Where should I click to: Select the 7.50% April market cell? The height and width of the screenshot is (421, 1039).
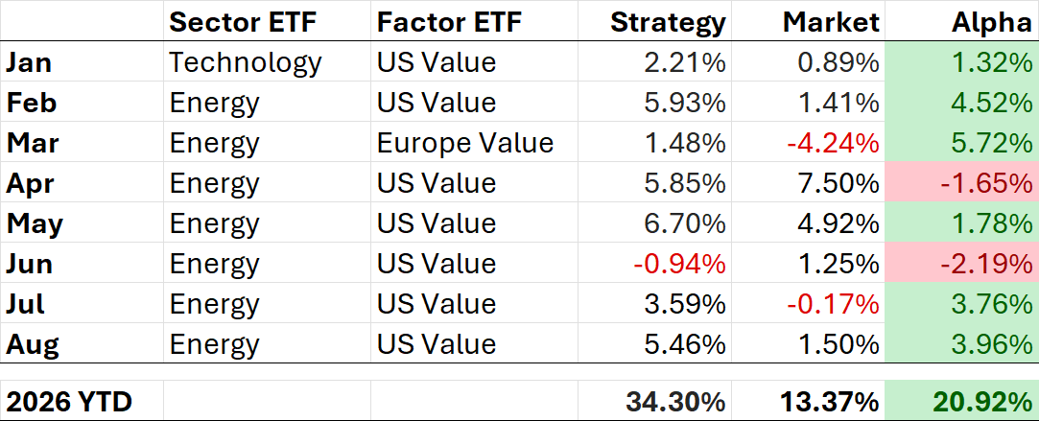click(x=838, y=183)
